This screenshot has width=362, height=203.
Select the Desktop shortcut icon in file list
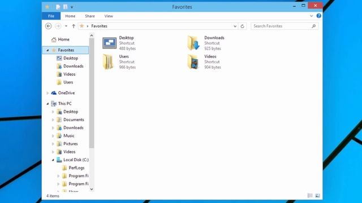pyautogui.click(x=109, y=43)
